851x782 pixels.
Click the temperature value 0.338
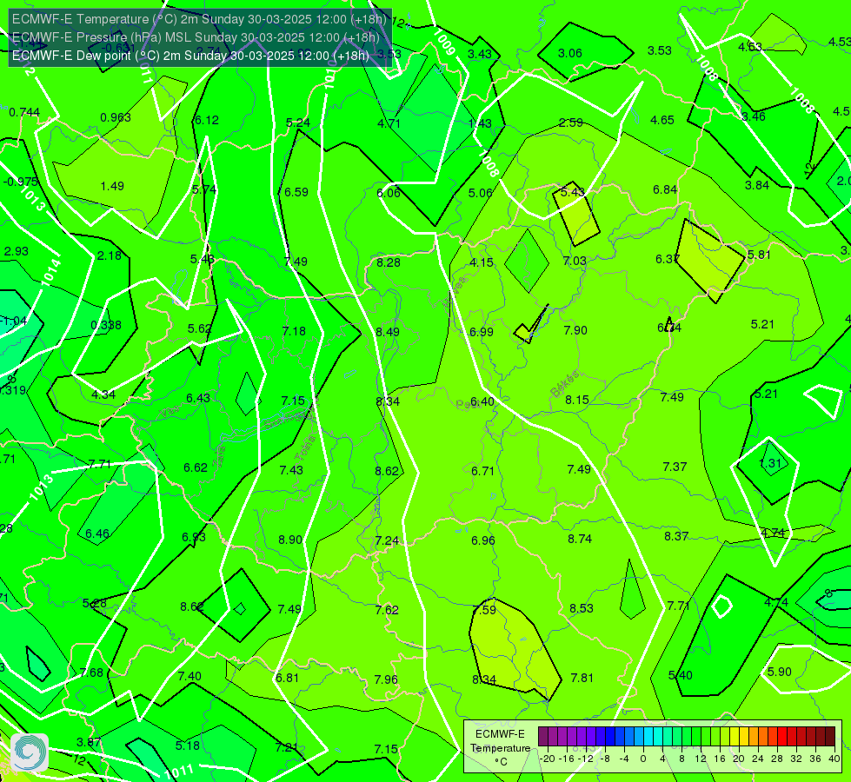(x=106, y=325)
